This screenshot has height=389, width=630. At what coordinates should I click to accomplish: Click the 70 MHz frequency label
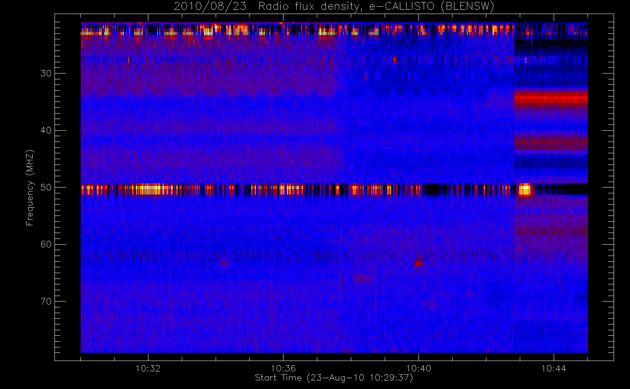(x=46, y=301)
